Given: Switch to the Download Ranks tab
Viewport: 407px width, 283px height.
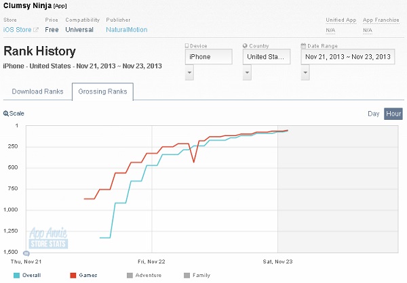Looking at the screenshot, I should (x=37, y=91).
